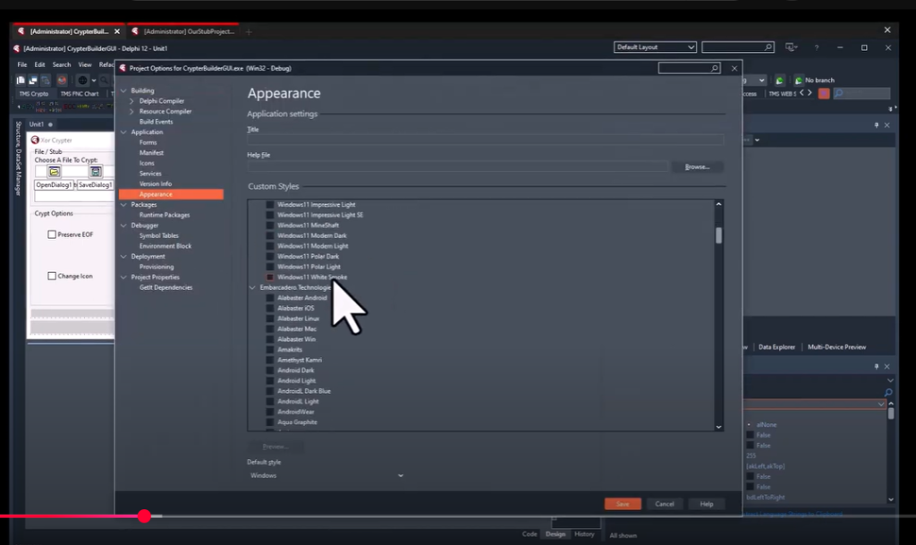The image size is (916, 545).
Task: Click the Browse button for Help file
Action: [x=697, y=167]
